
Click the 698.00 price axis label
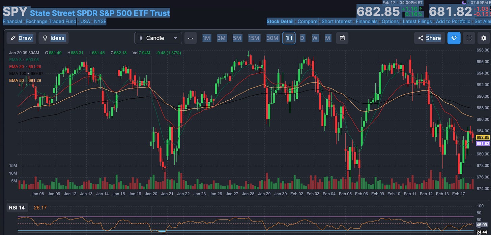(x=483, y=50)
